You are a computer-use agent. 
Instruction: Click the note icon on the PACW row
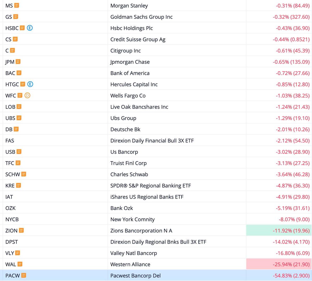point(24,275)
